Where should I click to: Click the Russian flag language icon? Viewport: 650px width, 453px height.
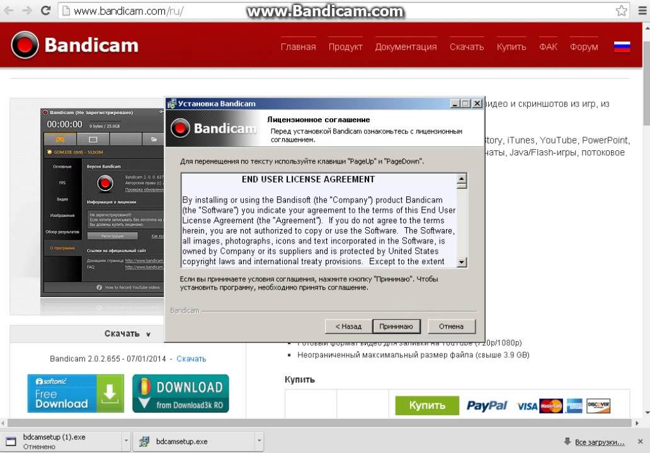point(622,47)
